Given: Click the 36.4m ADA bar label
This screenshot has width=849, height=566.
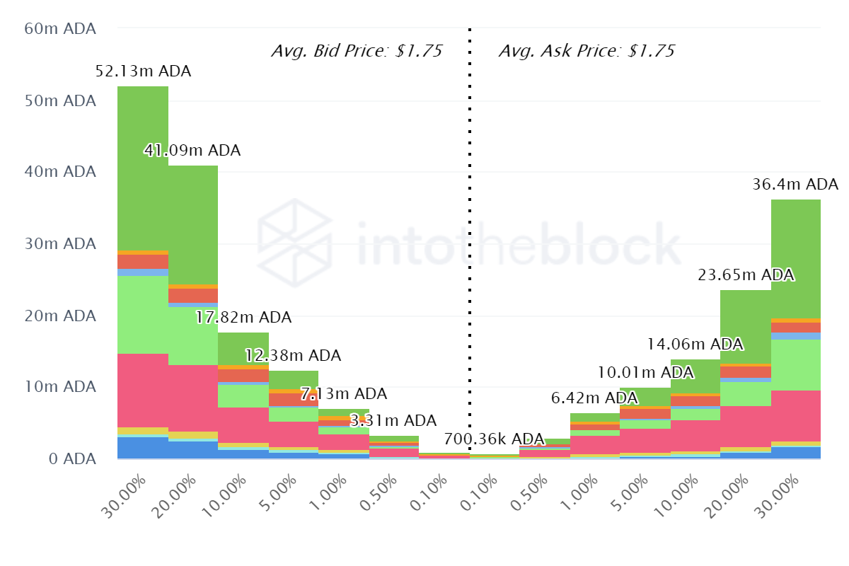Looking at the screenshot, I should click(x=797, y=185).
